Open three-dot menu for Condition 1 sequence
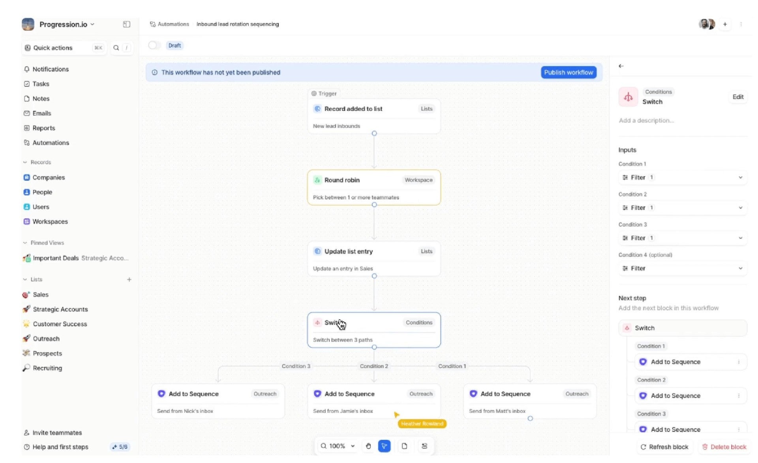The image size is (758, 463). pos(739,362)
